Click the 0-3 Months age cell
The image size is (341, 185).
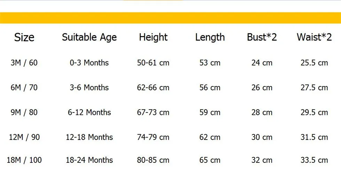click(x=89, y=63)
